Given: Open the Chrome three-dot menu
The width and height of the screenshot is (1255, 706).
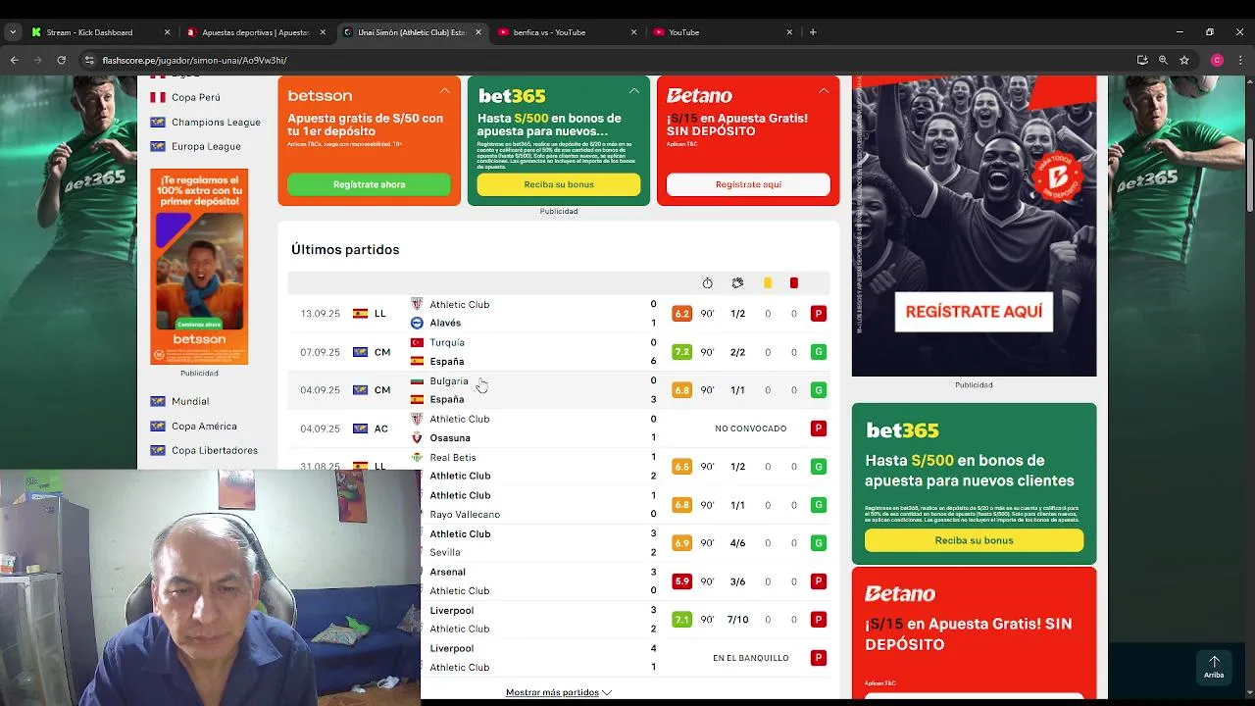Looking at the screenshot, I should click(x=1241, y=60).
